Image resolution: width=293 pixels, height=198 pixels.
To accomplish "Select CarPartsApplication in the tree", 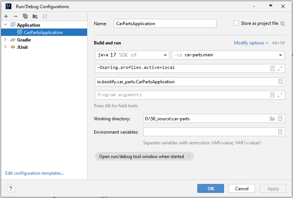I will pyautogui.click(x=44, y=32).
